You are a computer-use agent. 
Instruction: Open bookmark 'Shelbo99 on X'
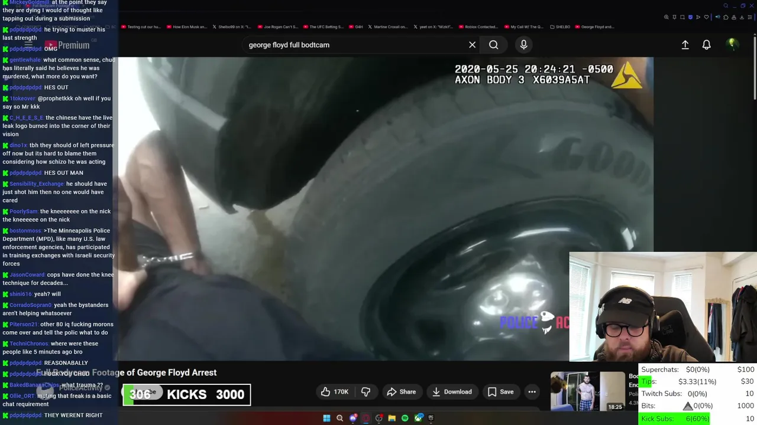click(x=231, y=27)
